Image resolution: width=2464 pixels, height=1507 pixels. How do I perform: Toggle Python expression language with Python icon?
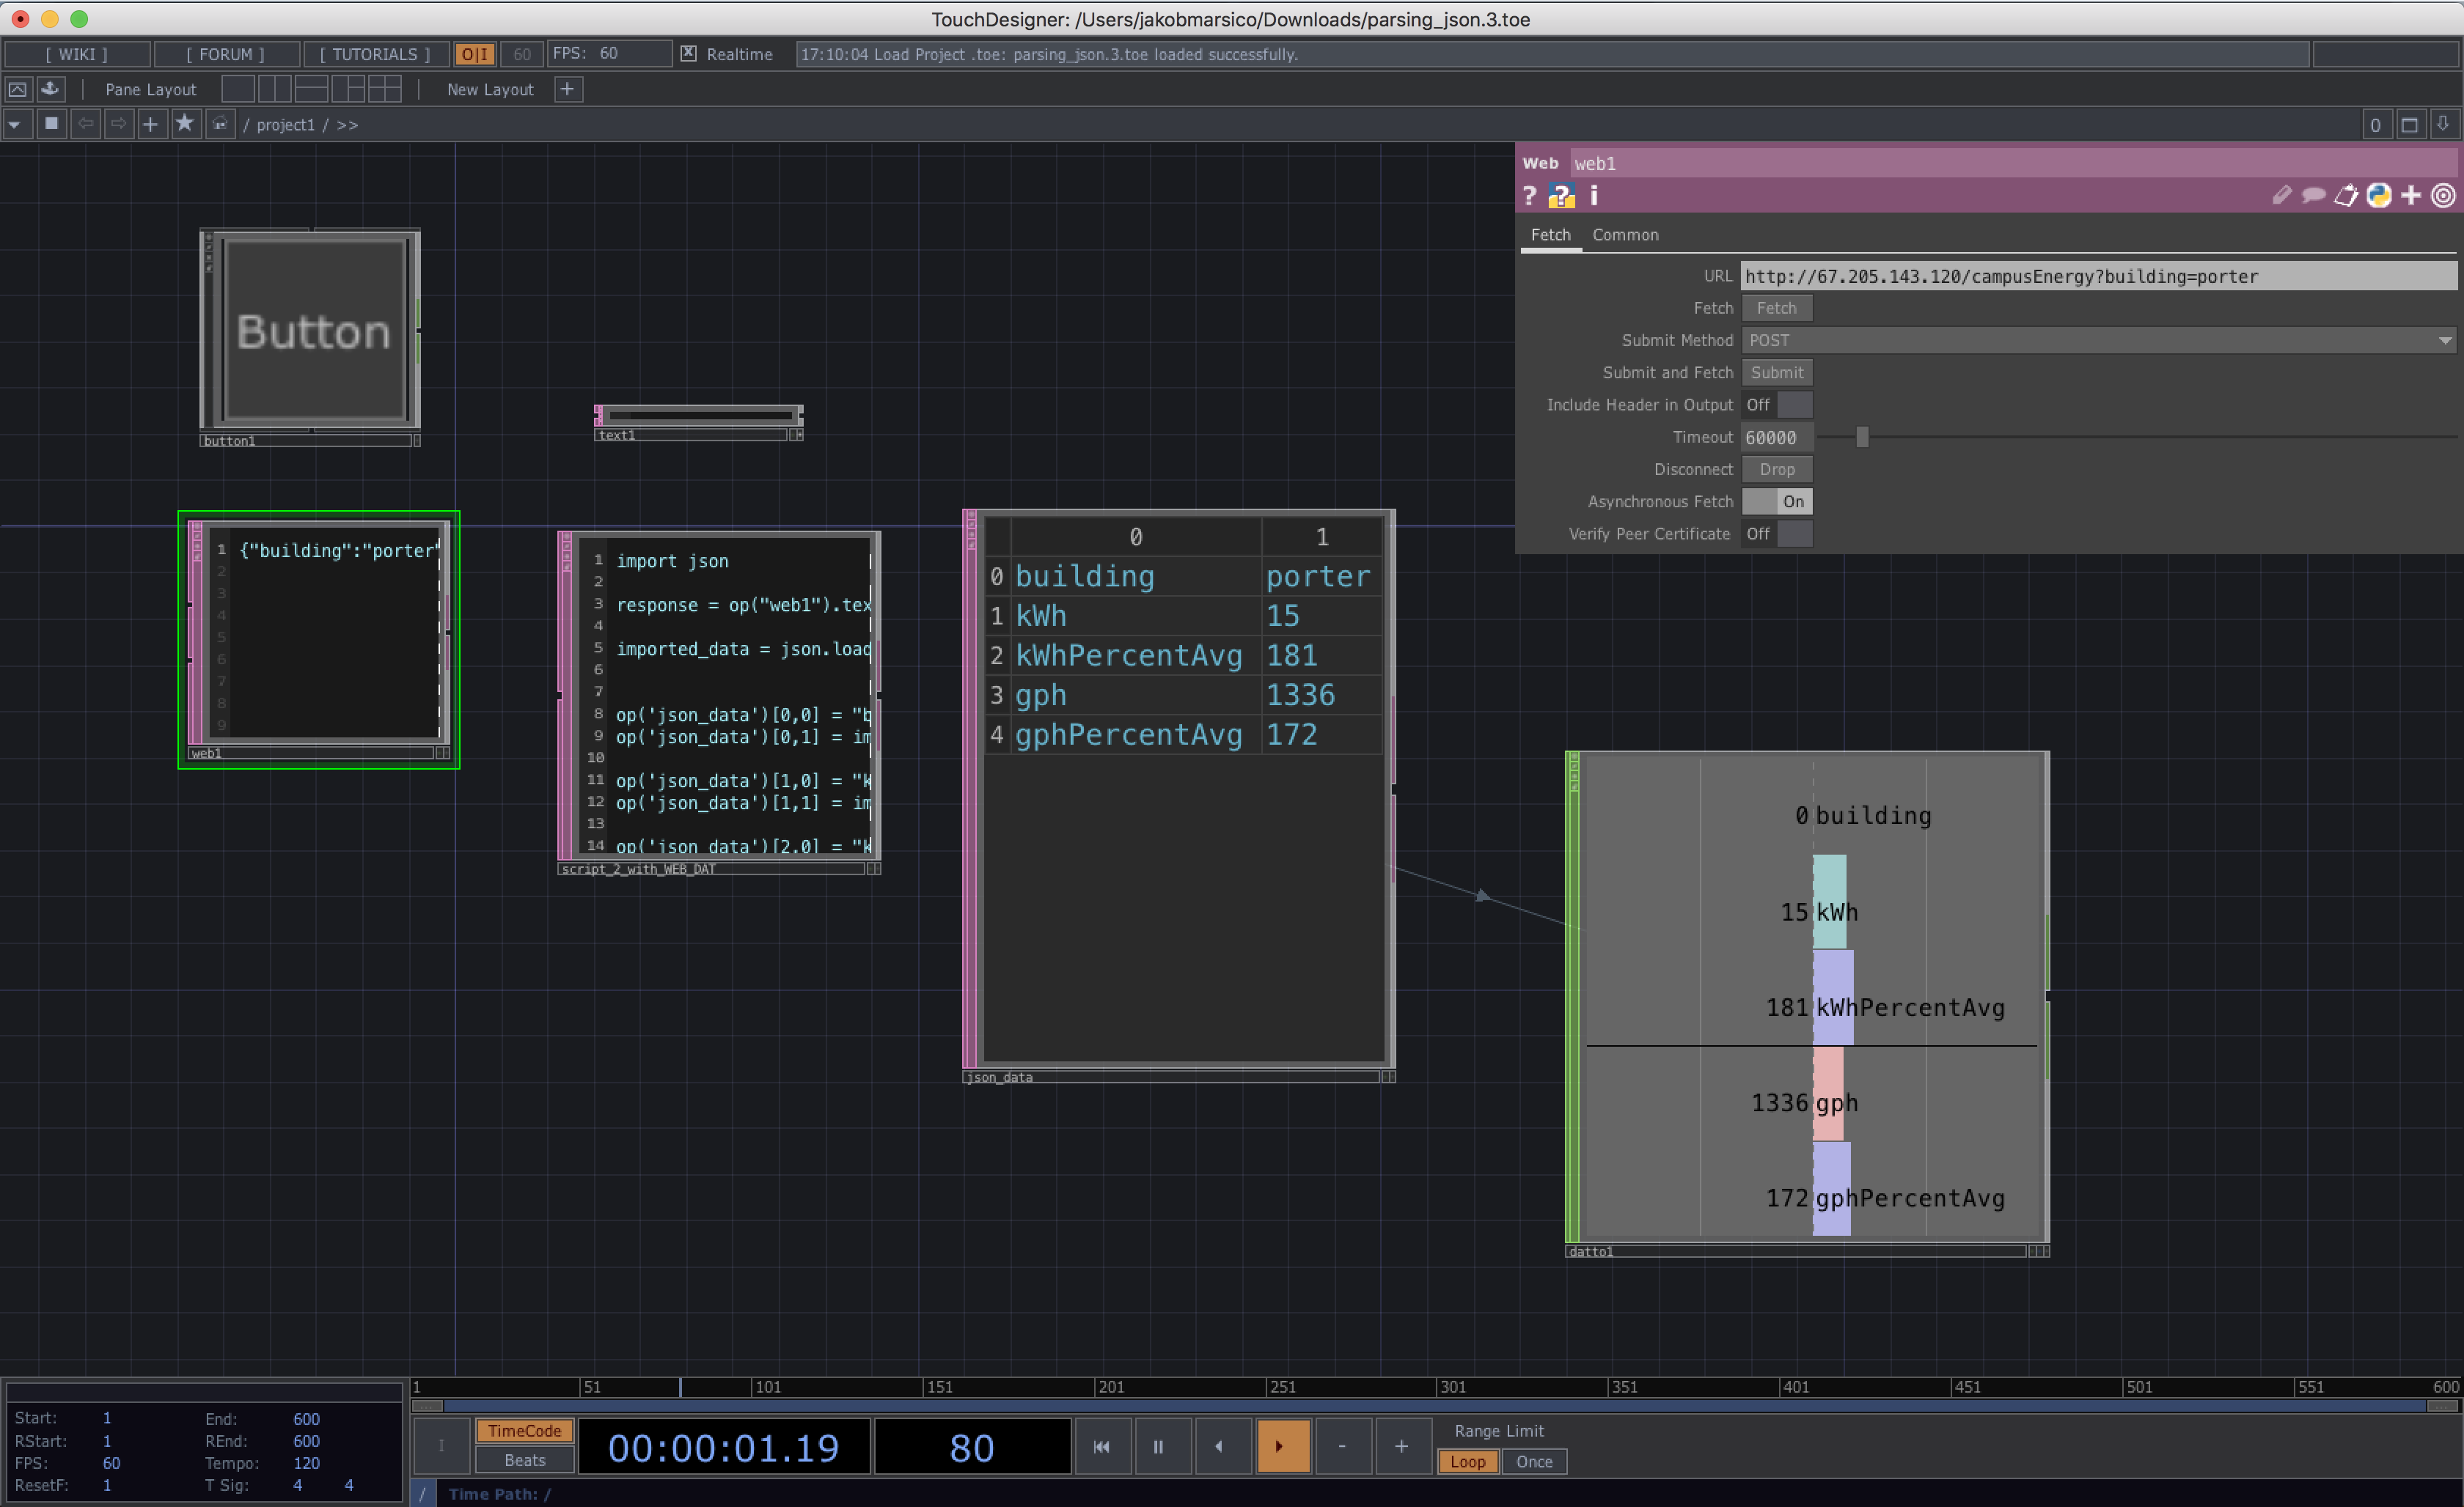click(2379, 196)
